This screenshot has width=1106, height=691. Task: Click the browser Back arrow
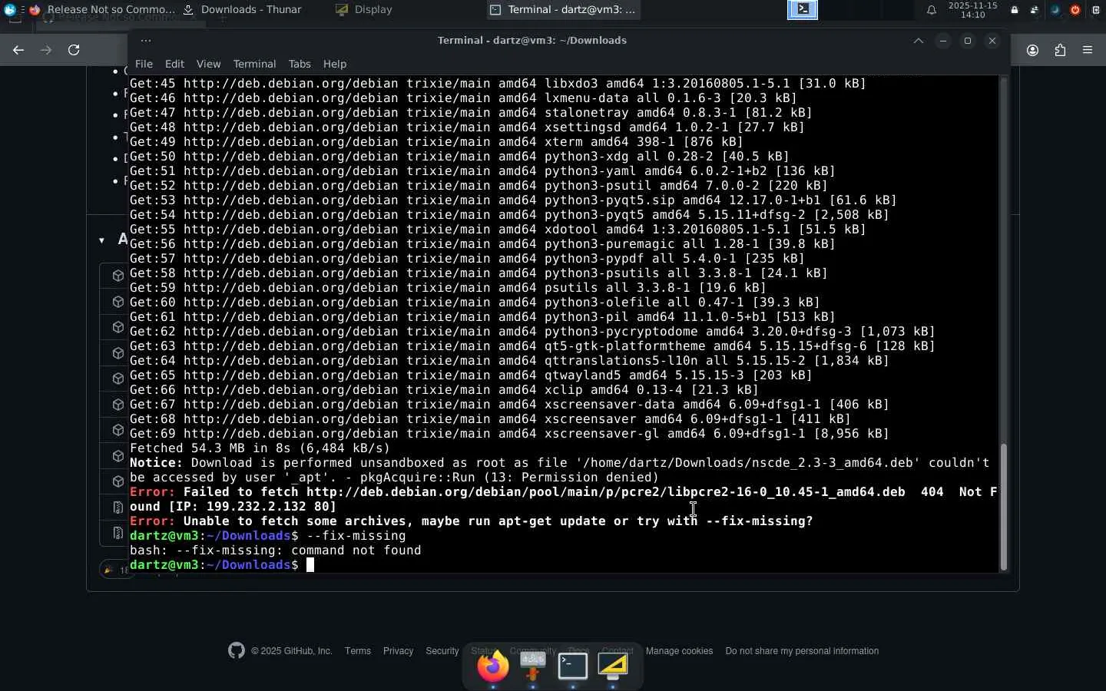pos(18,50)
